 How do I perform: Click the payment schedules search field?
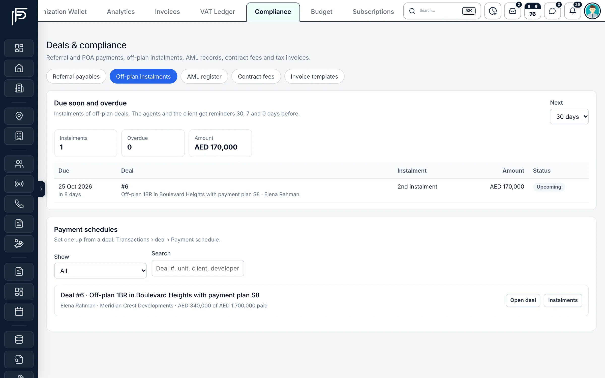click(198, 268)
